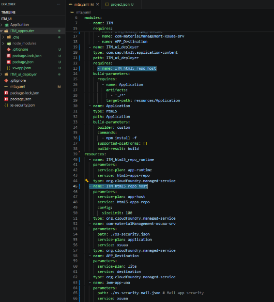274x302 pixels.
Task: Switch to the project.json tab
Action: point(119,4)
